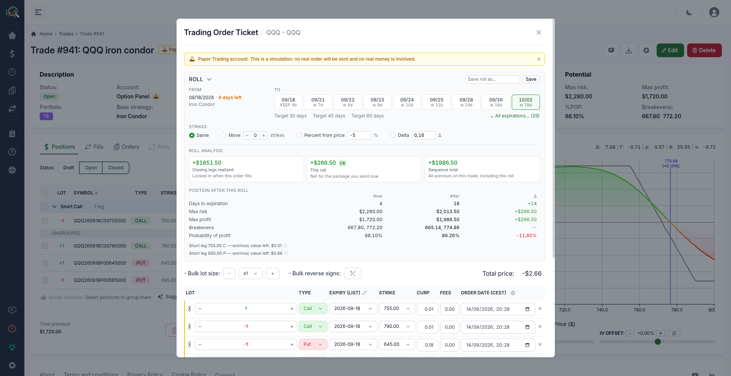Filter positions by Closed status
This screenshot has height=376, width=731.
[116, 168]
